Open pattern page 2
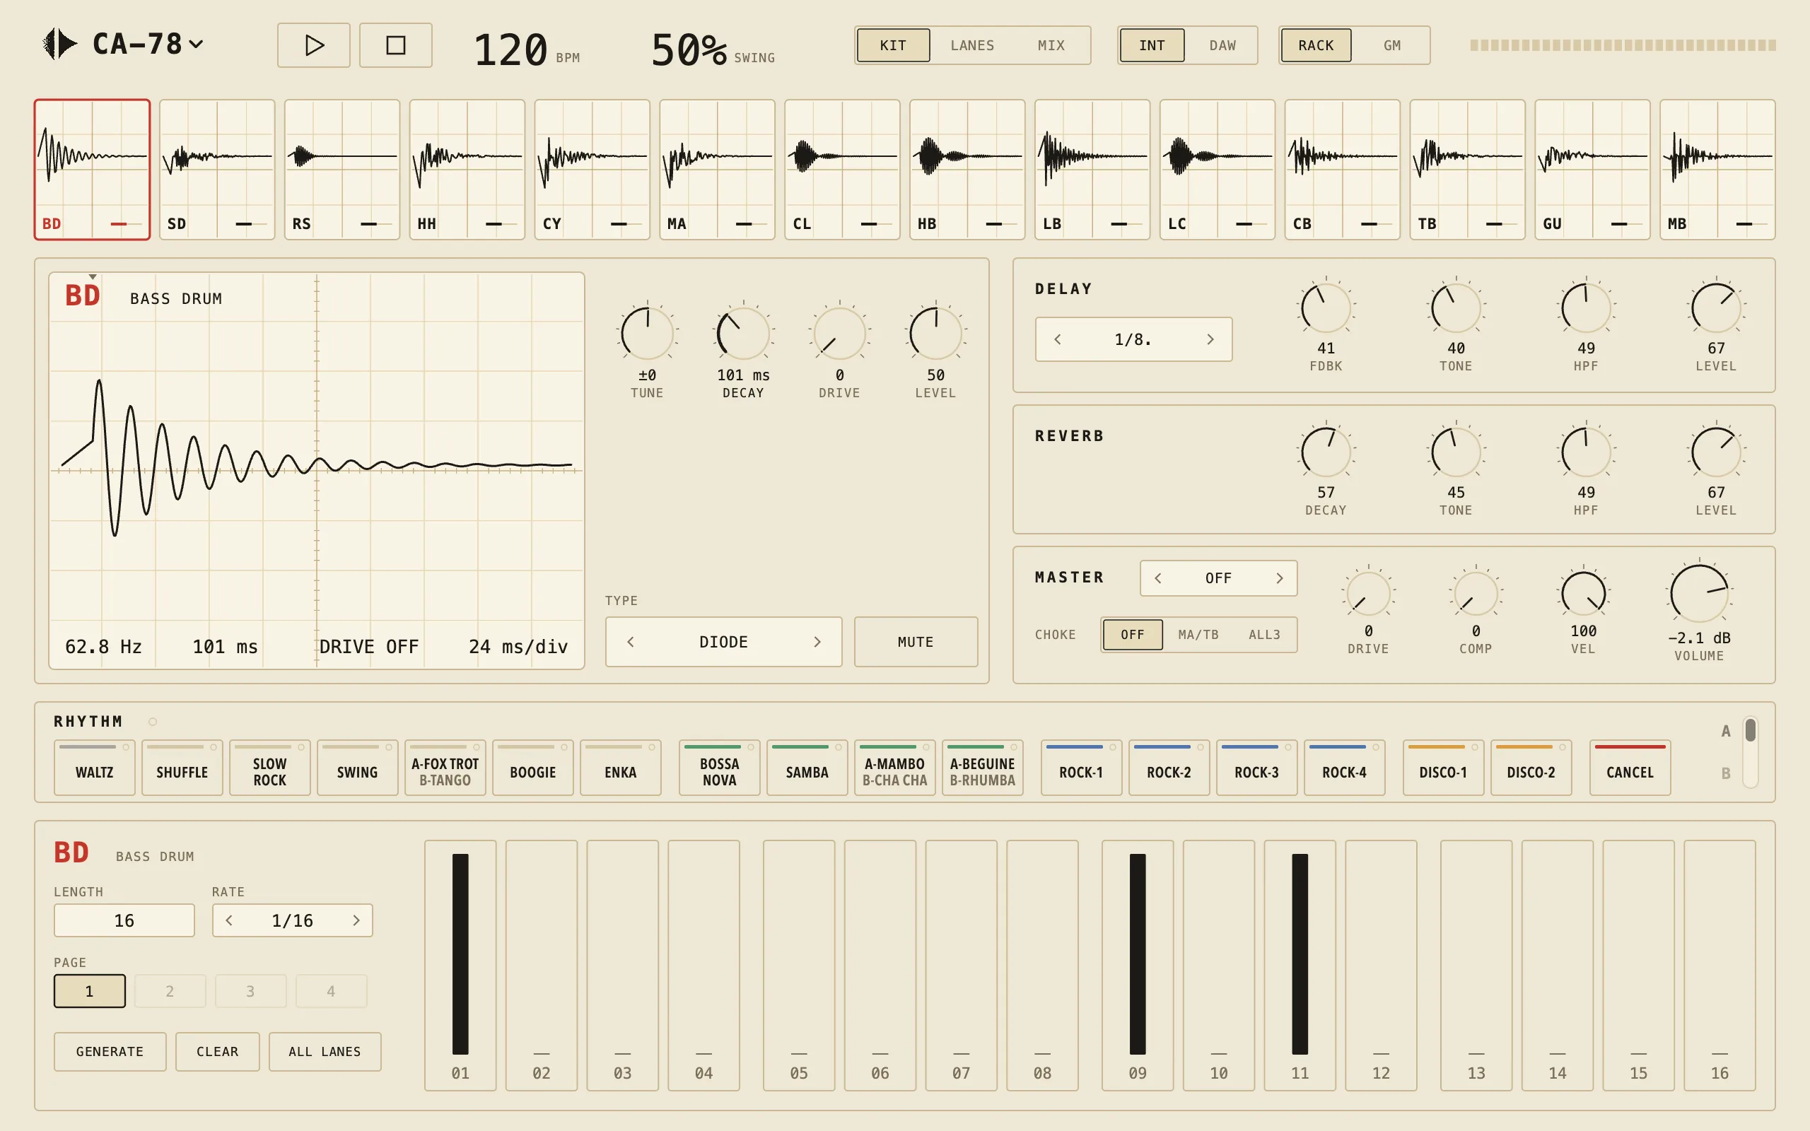Image resolution: width=1810 pixels, height=1131 pixels. [170, 991]
